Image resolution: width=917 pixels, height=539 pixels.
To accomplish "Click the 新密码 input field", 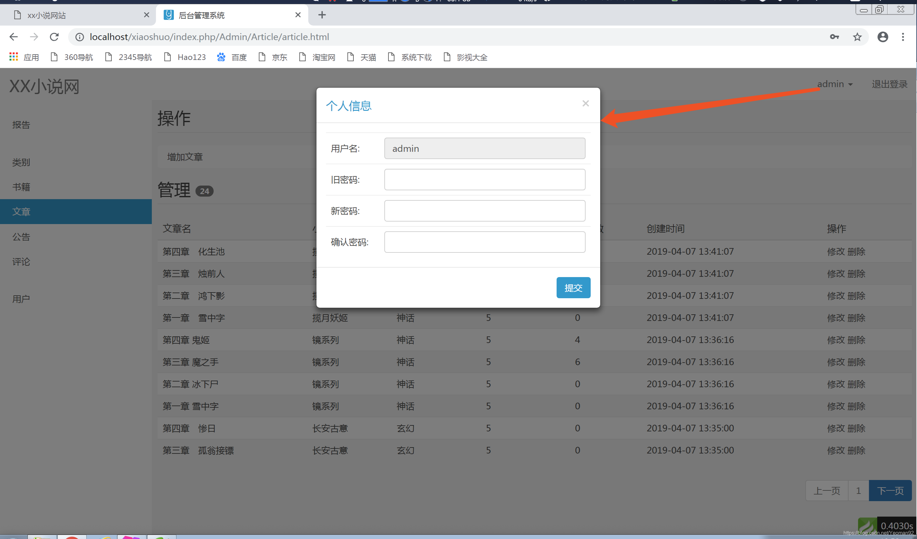I will pyautogui.click(x=485, y=211).
